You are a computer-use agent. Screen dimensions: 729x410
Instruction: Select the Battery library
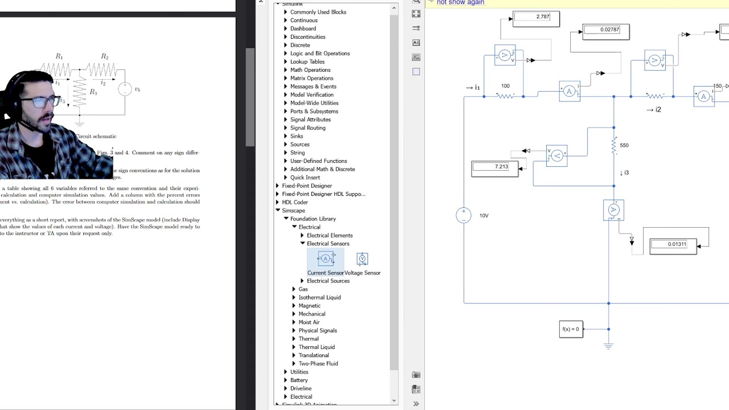click(x=299, y=380)
